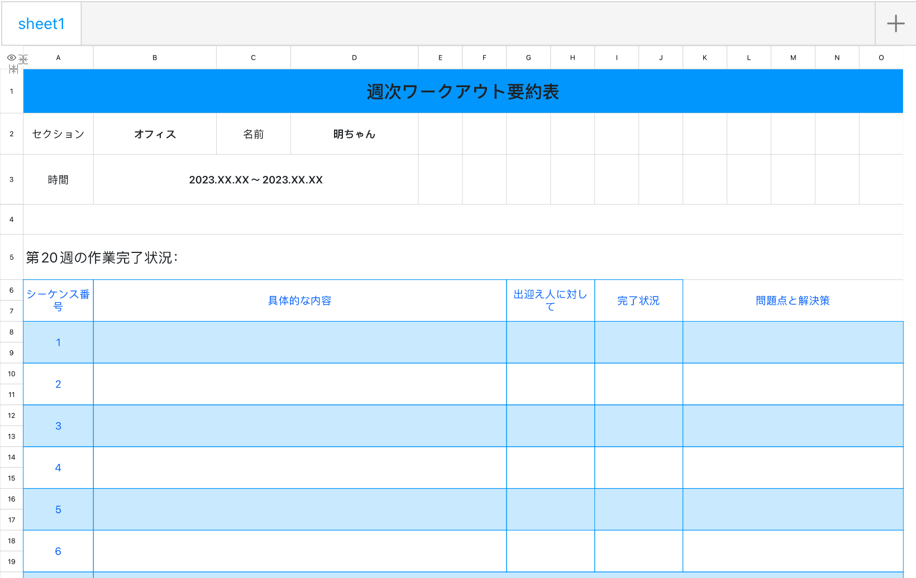The image size is (916, 578).
Task: Select the 問題点と解決策 header cell
Action: [x=793, y=300]
